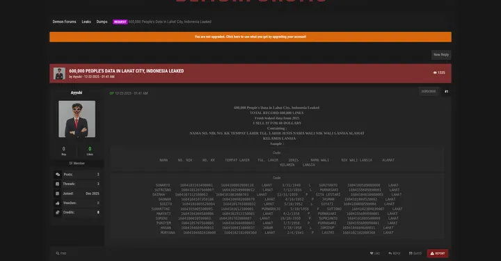This screenshot has width=501, height=261.
Task: Click the Threads icon in user stats
Action: pyautogui.click(x=58, y=184)
